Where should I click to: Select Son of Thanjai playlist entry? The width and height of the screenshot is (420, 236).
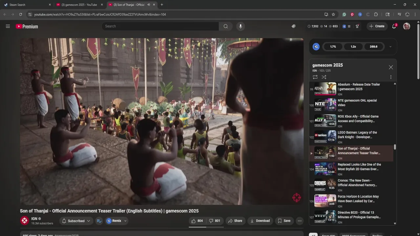351,153
